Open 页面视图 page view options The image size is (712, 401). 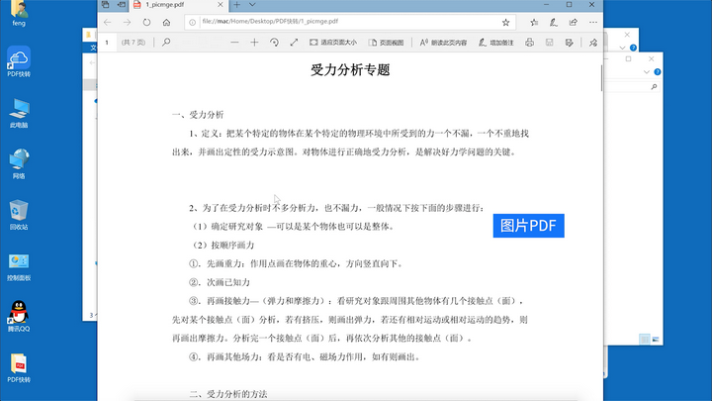click(387, 43)
